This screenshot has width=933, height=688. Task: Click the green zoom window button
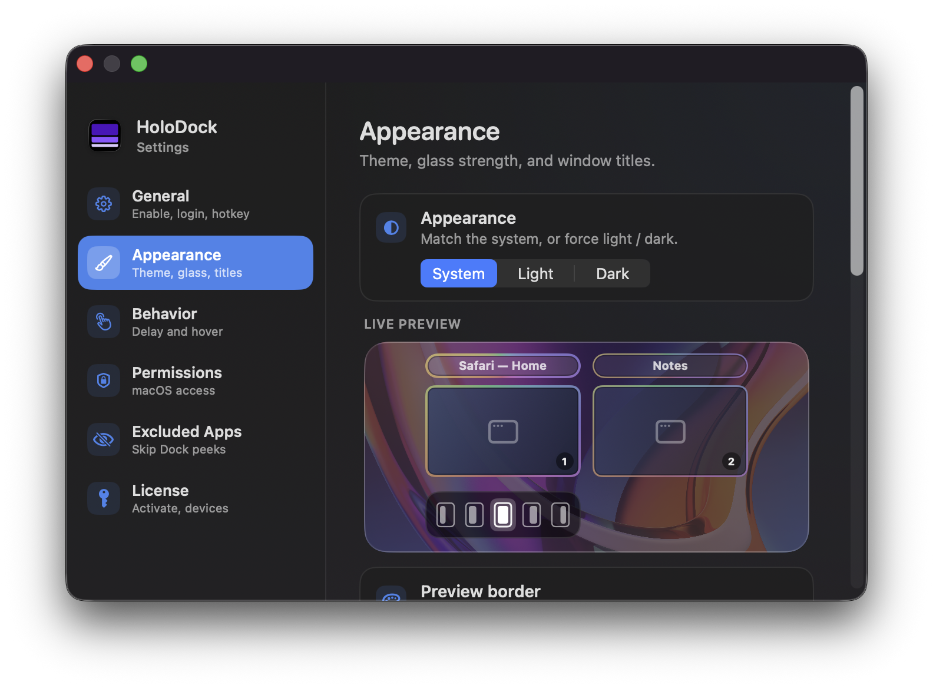click(139, 64)
